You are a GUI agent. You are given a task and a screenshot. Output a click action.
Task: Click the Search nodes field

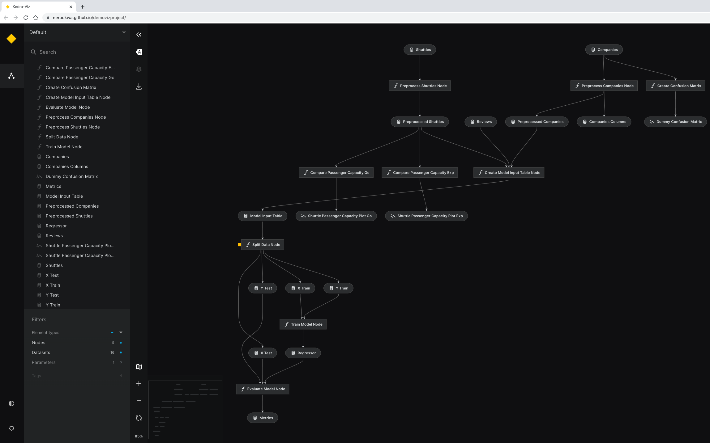80,52
